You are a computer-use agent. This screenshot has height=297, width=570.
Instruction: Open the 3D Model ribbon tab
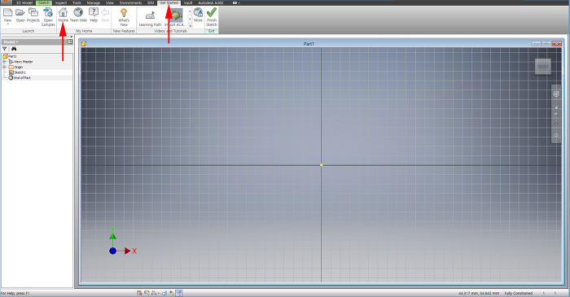(24, 2)
